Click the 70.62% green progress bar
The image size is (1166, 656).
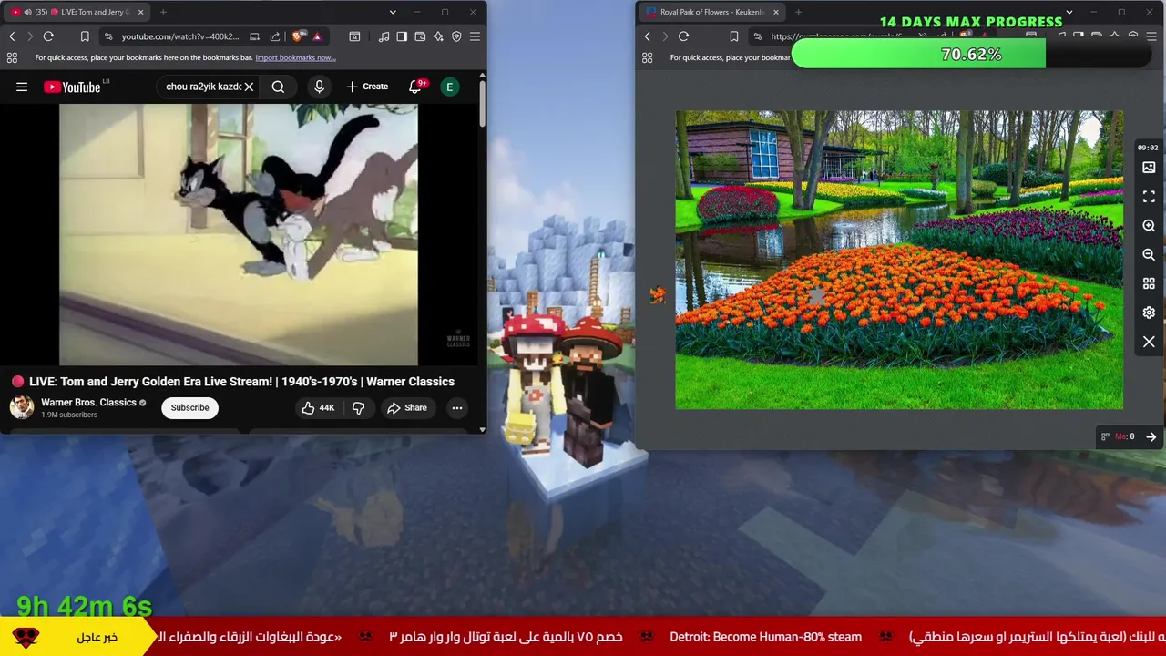[971, 55]
